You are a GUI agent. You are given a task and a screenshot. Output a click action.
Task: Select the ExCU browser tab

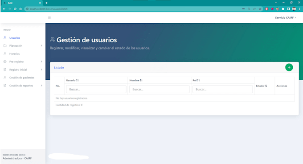tap(21, 3)
